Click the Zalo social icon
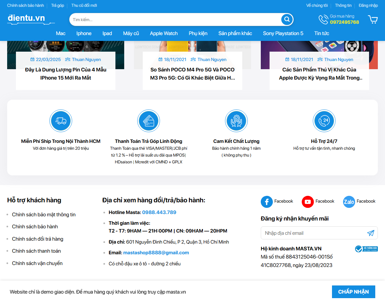Viewport: 385px width, 303px height. (349, 202)
